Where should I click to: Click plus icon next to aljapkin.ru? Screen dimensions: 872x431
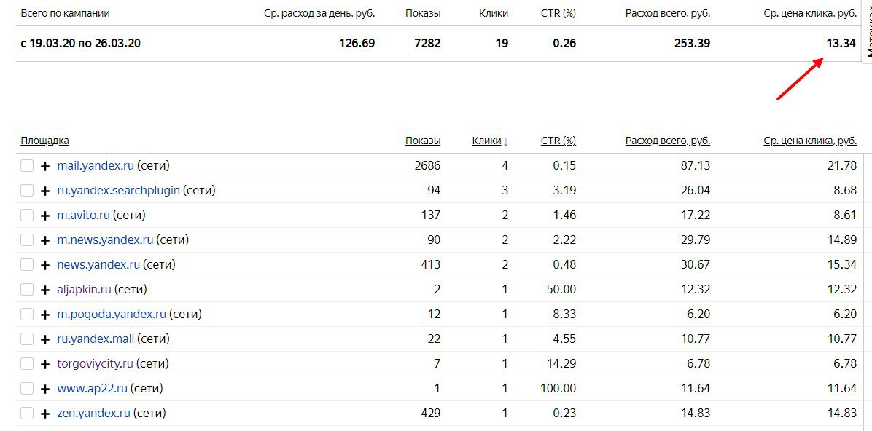(45, 290)
